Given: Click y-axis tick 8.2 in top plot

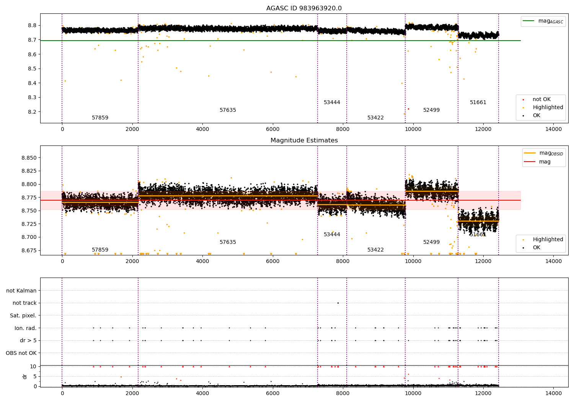Looking at the screenshot, I should point(33,112).
